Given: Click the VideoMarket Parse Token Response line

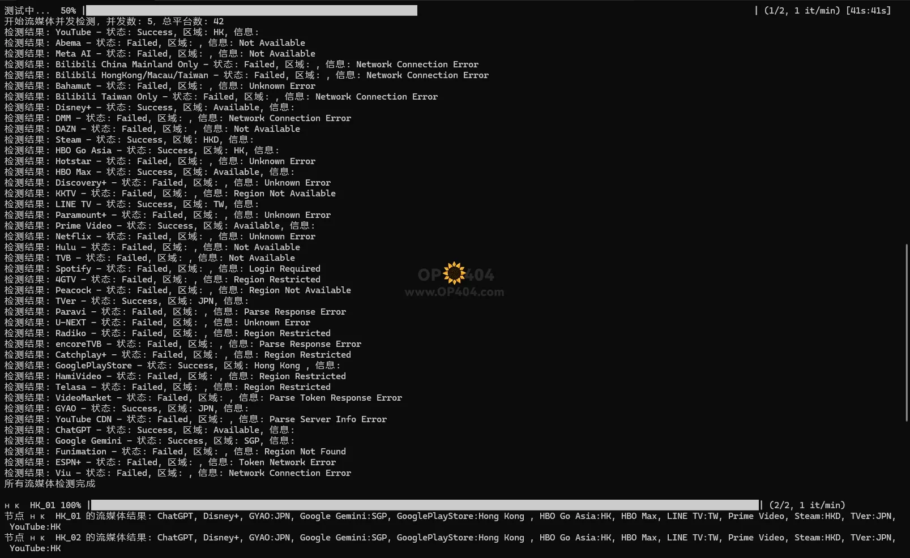Looking at the screenshot, I should coord(203,398).
